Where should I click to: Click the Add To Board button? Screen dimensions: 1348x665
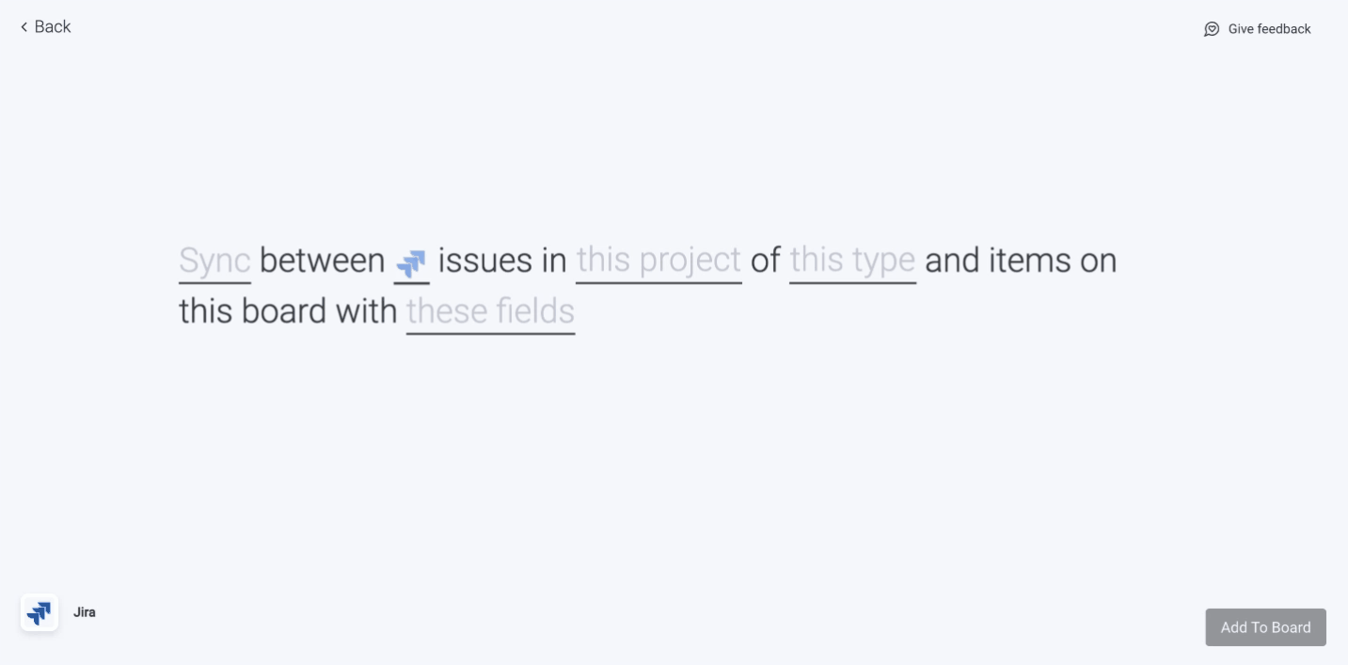point(1265,627)
